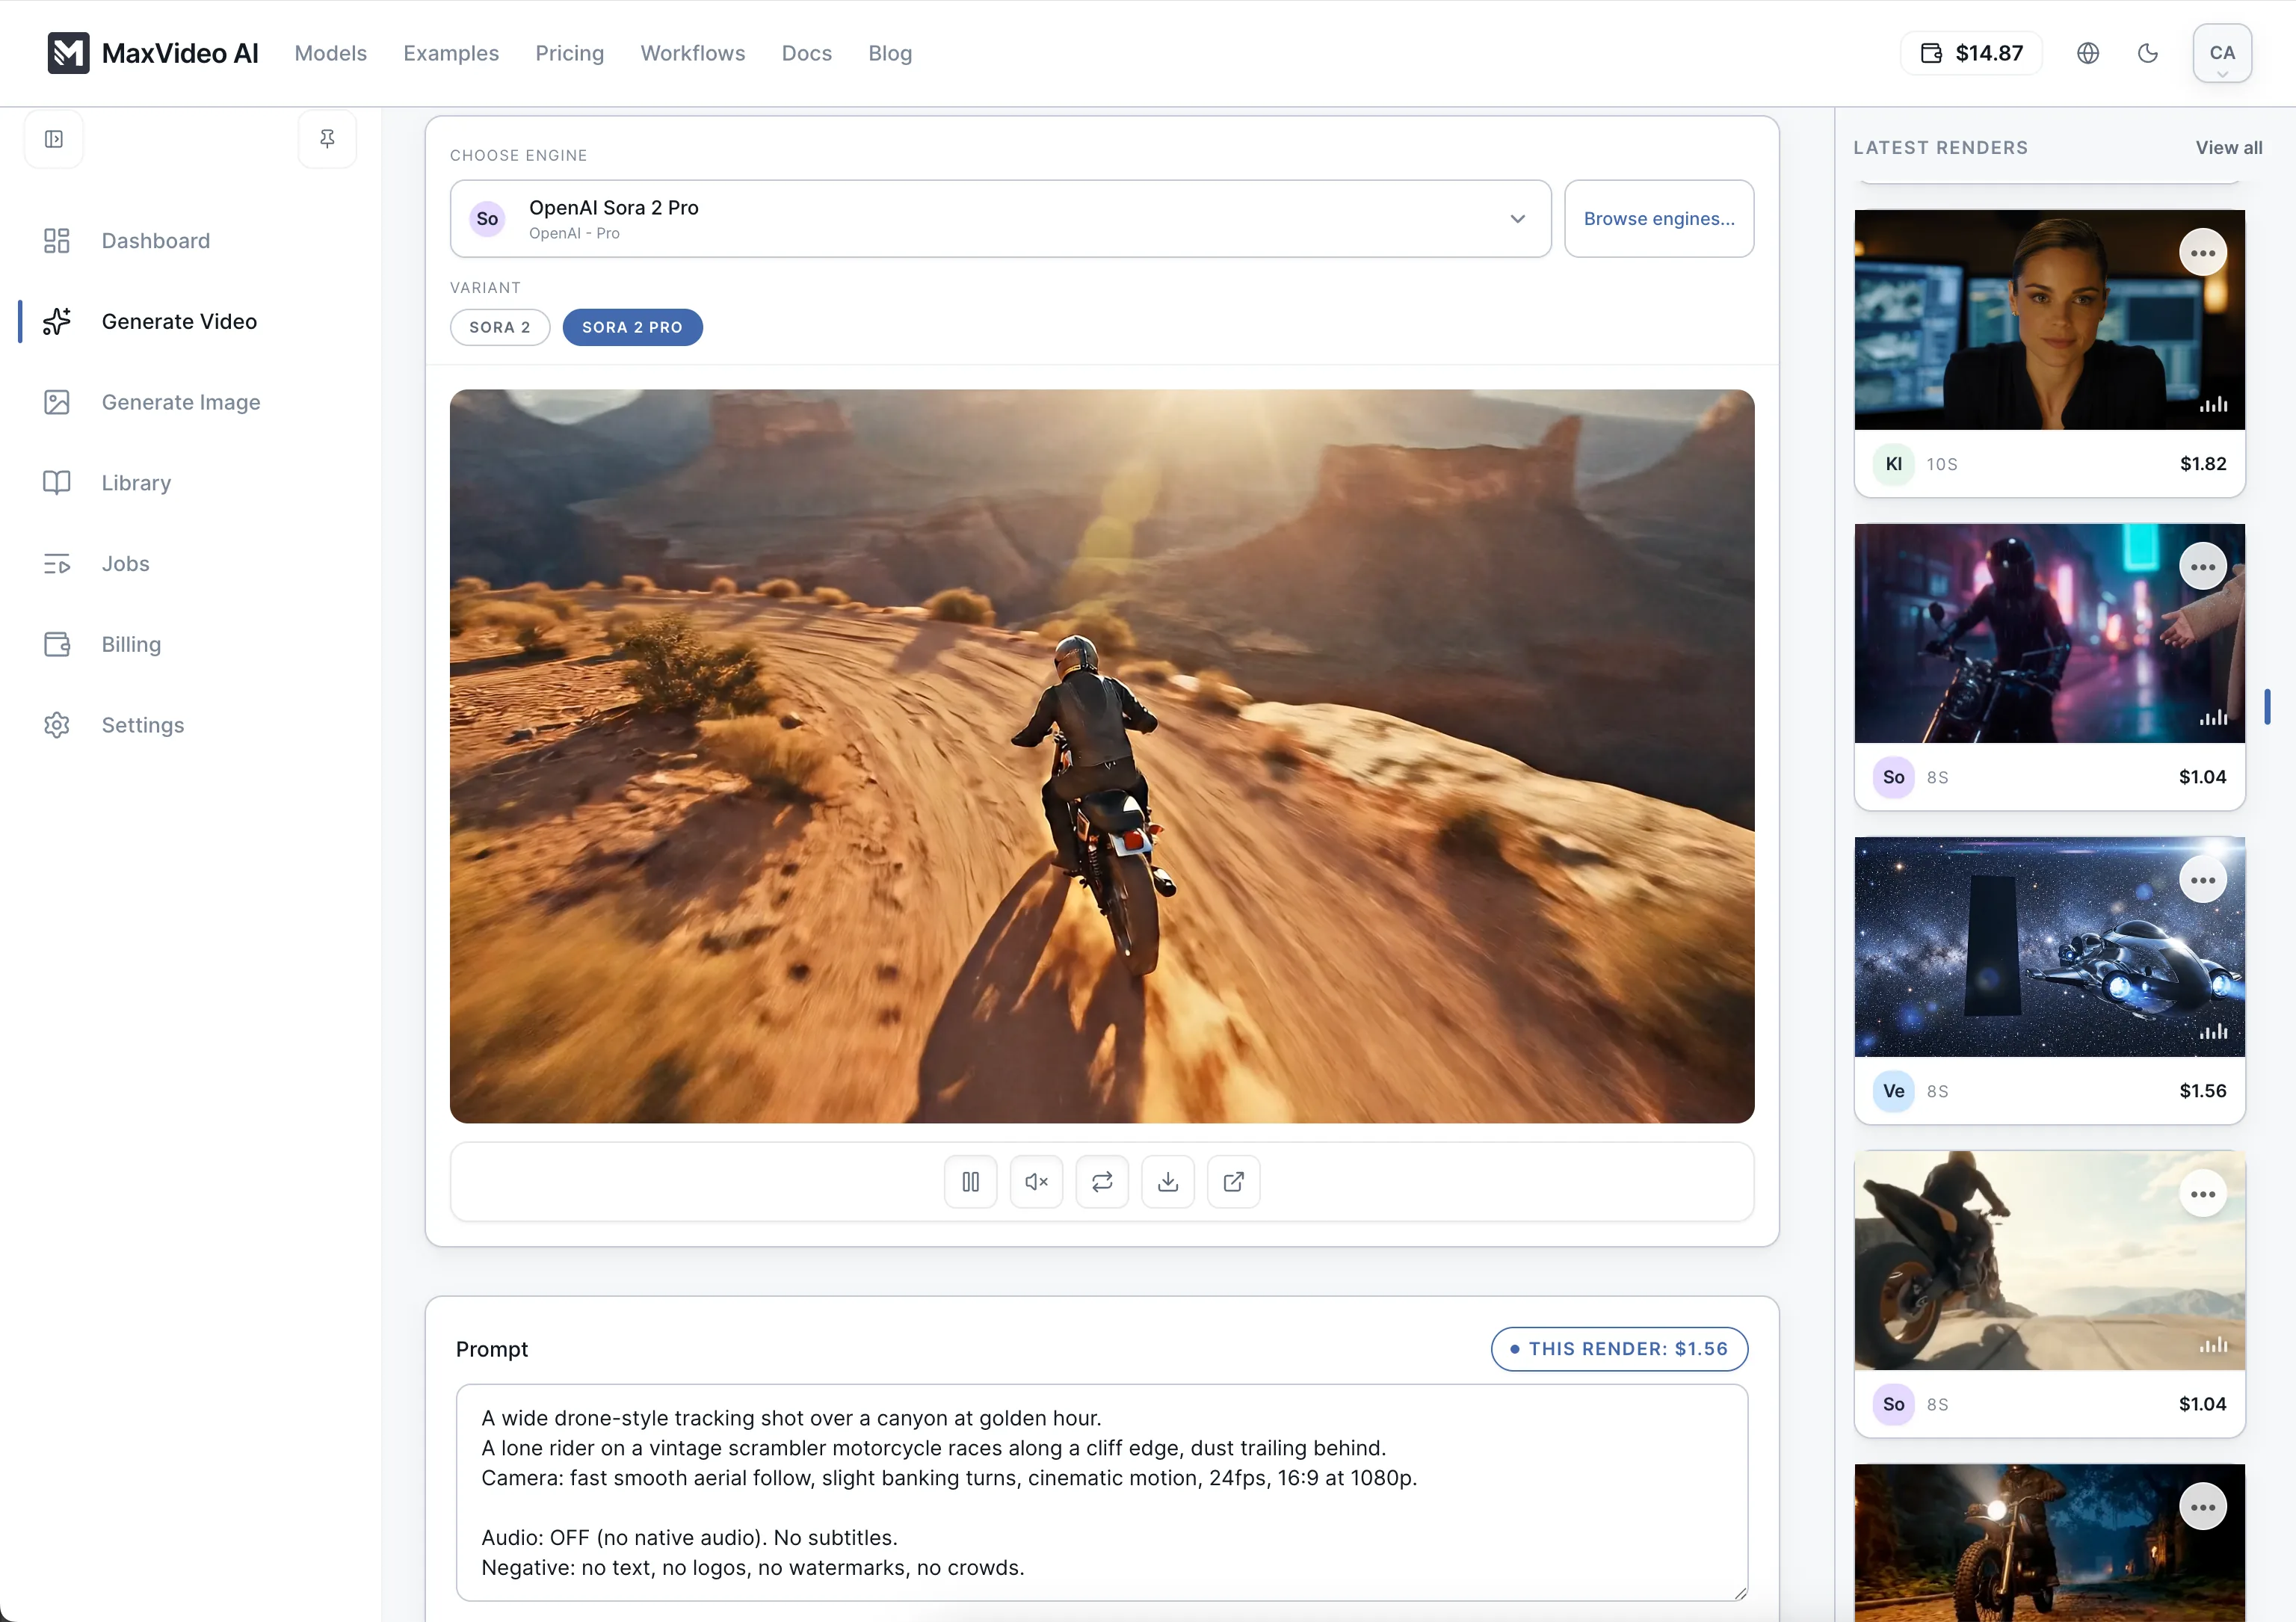Open the options menu on the astronaut render
Image resolution: width=2296 pixels, height=1622 pixels.
pyautogui.click(x=2203, y=879)
